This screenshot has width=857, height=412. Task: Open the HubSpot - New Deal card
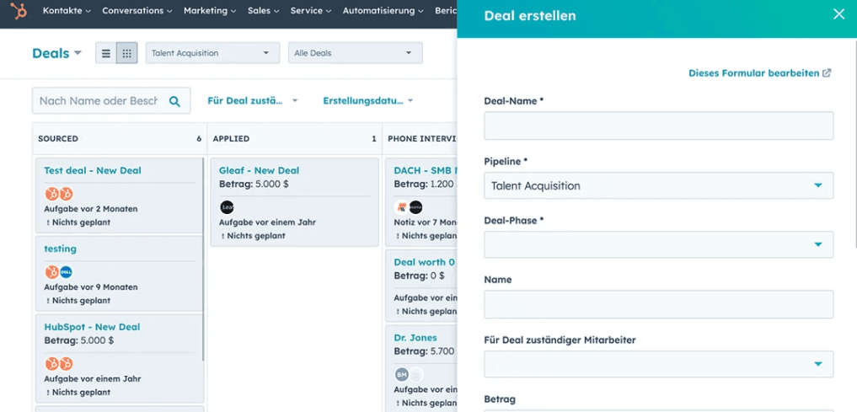tap(92, 327)
